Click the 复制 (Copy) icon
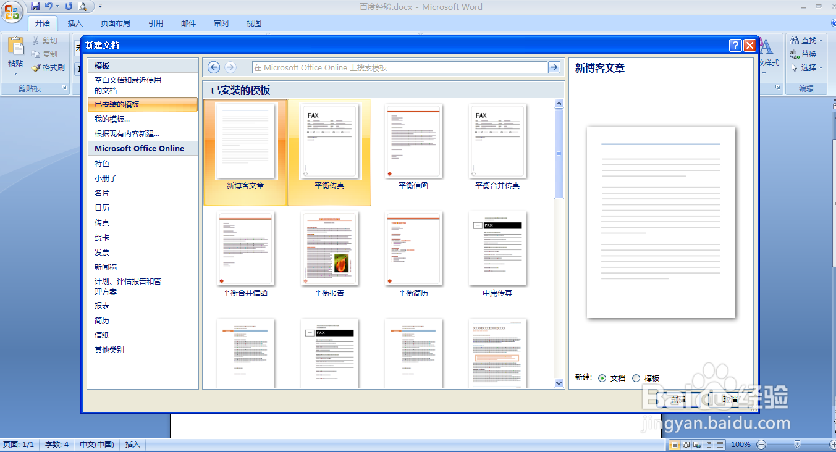The image size is (836, 452). tap(36, 54)
